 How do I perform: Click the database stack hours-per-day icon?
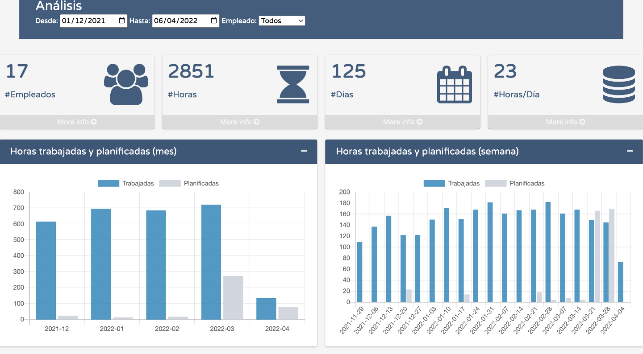(x=618, y=84)
